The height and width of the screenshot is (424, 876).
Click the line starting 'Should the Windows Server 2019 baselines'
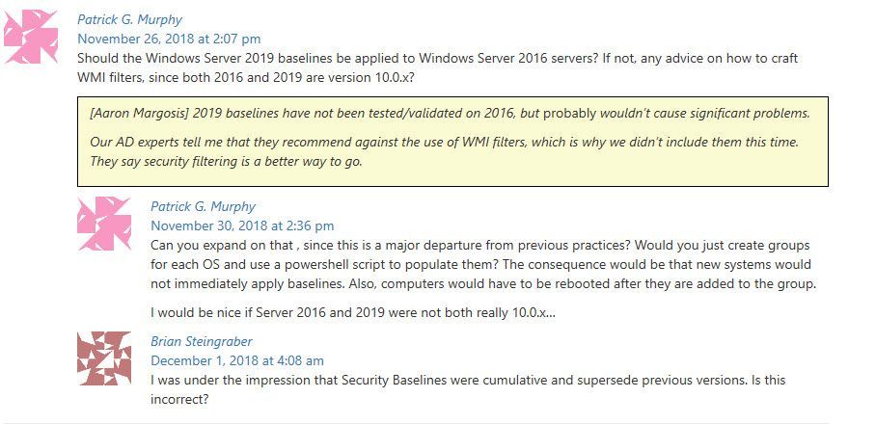pyautogui.click(x=437, y=59)
